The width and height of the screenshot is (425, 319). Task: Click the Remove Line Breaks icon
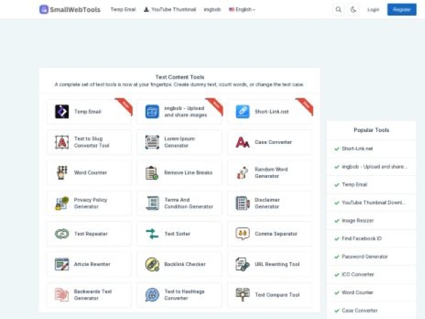152,172
